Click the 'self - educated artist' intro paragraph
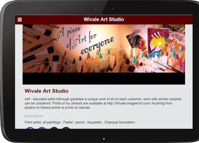The height and width of the screenshot is (143, 199). point(103,103)
